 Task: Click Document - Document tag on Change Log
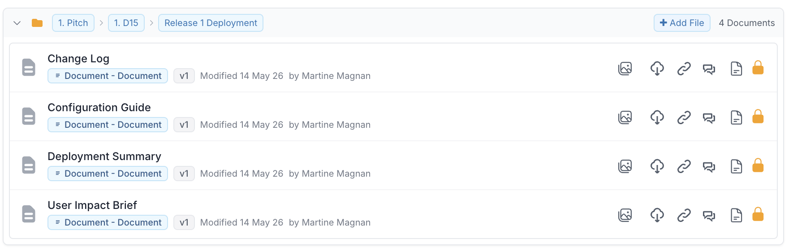point(108,76)
